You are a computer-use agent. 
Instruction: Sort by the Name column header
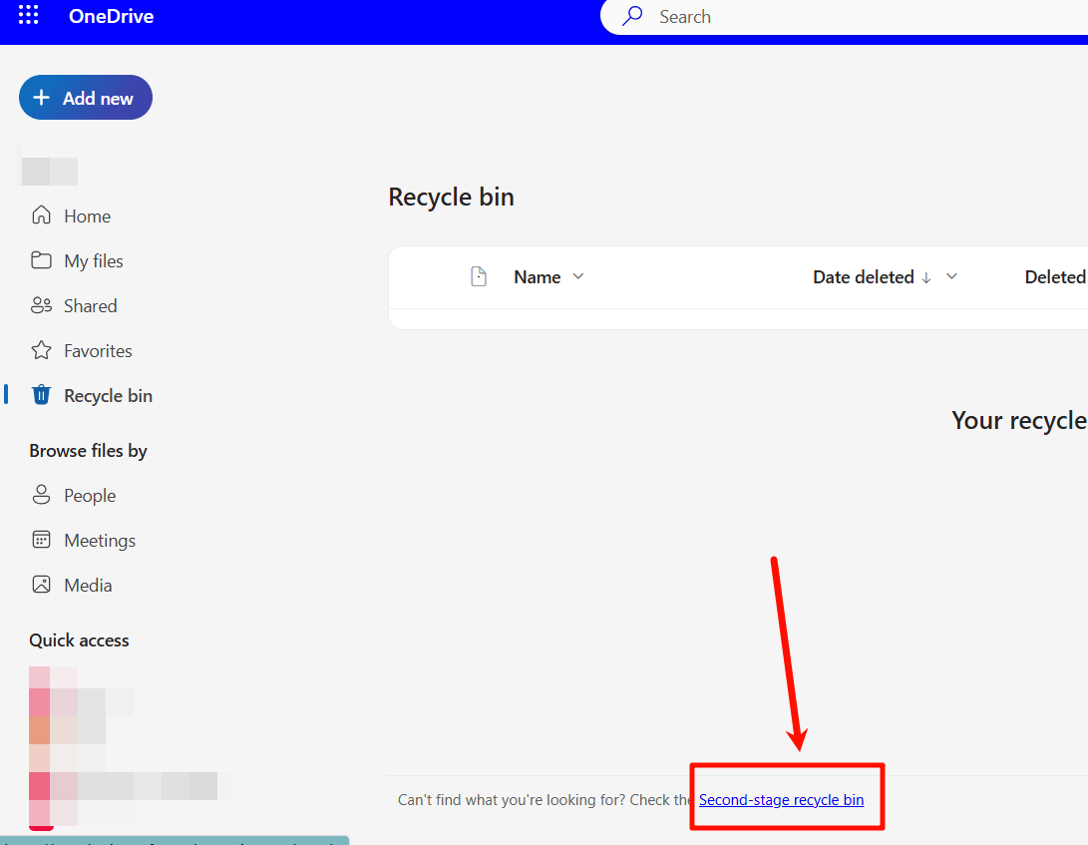point(538,277)
